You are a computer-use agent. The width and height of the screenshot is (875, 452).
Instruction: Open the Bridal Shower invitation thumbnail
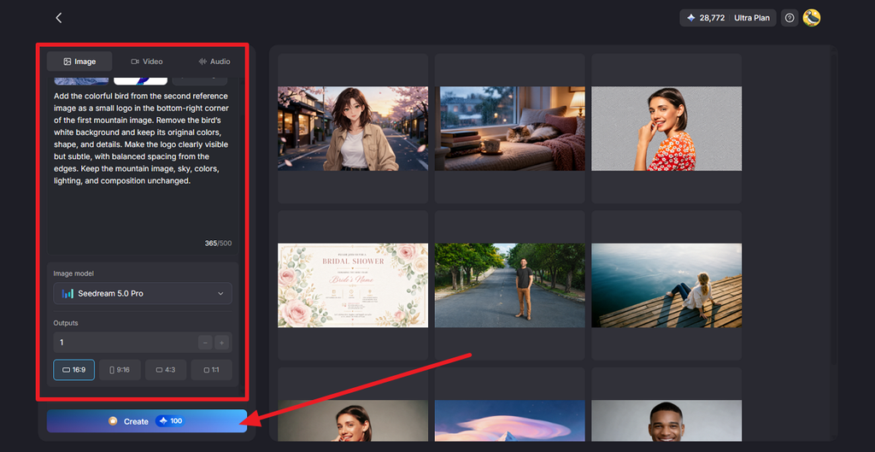[x=353, y=285]
